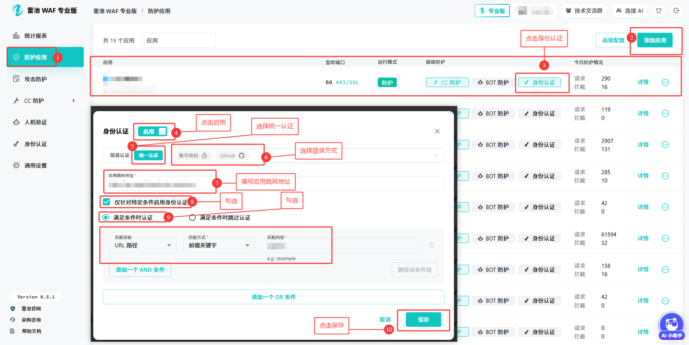Click the 匹配内容 input field
The height and width of the screenshot is (345, 689).
click(340, 245)
